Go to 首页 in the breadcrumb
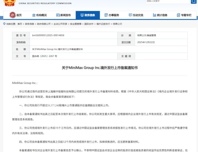This screenshot has height=152, width=198. tap(20, 24)
